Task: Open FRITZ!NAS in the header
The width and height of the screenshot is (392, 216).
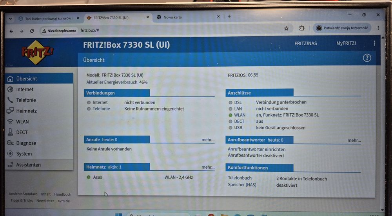Action: (x=305, y=43)
